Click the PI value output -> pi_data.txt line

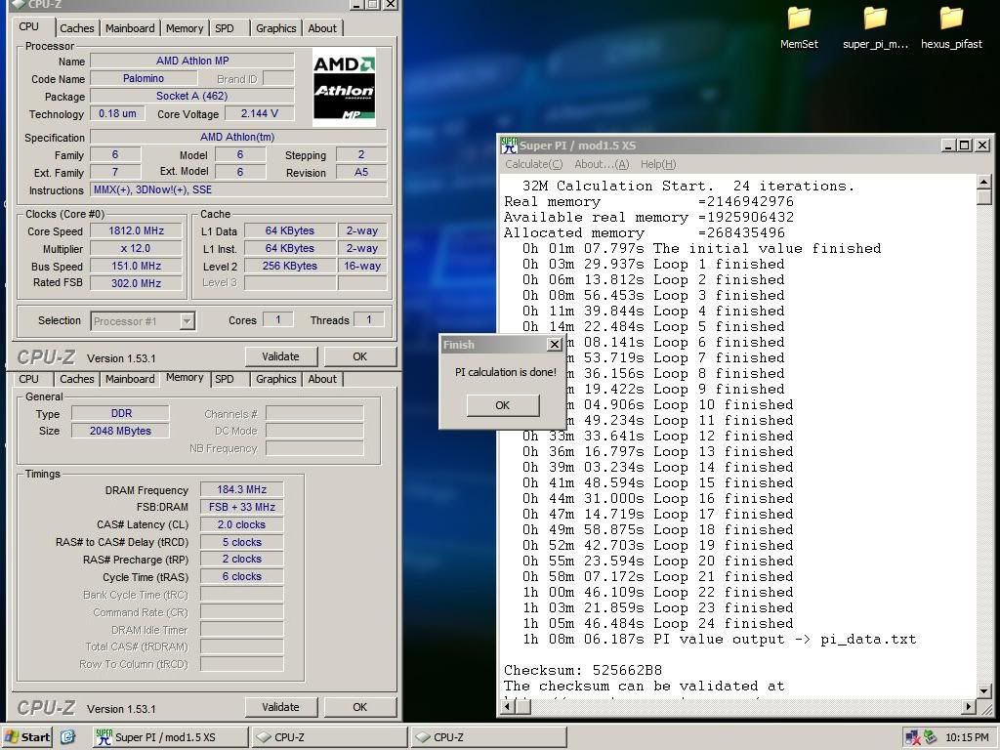point(720,639)
